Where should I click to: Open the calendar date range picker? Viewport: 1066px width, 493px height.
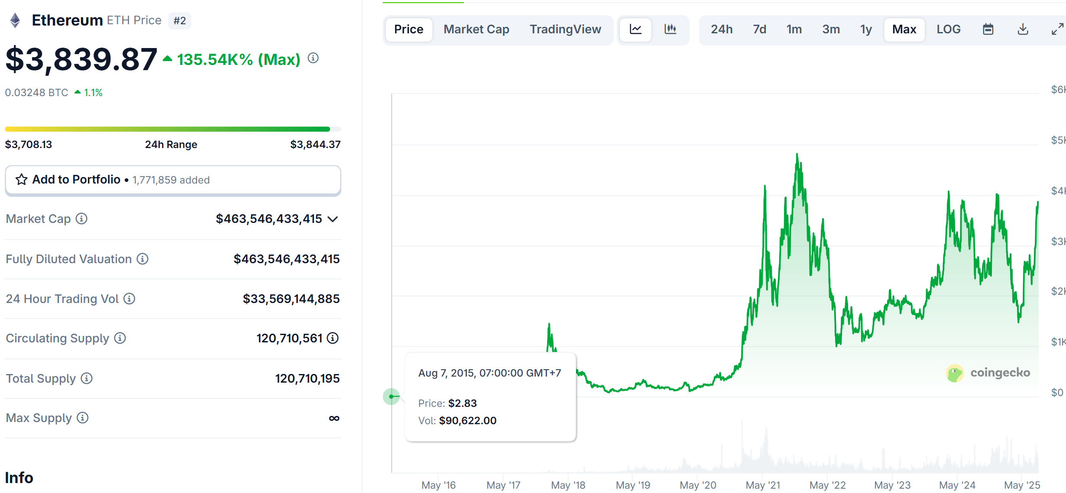(988, 29)
